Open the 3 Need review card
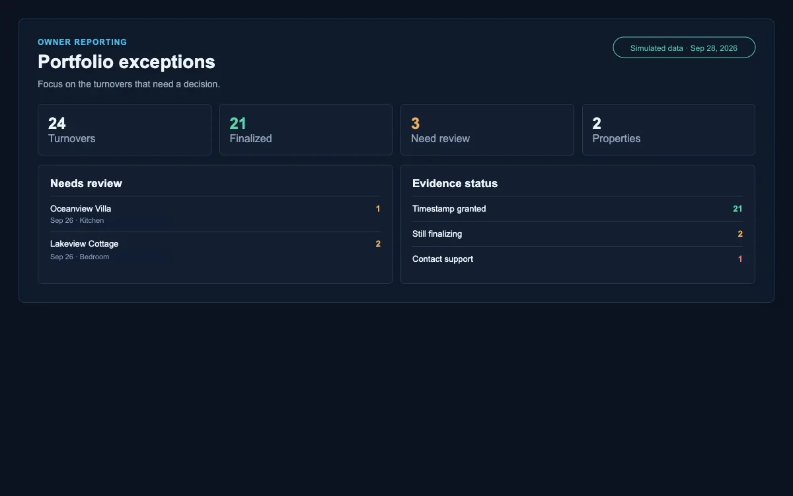 (x=487, y=130)
